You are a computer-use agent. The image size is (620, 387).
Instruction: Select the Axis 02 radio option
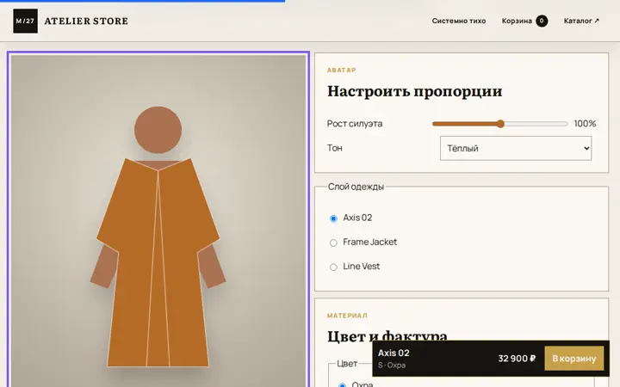(x=333, y=218)
